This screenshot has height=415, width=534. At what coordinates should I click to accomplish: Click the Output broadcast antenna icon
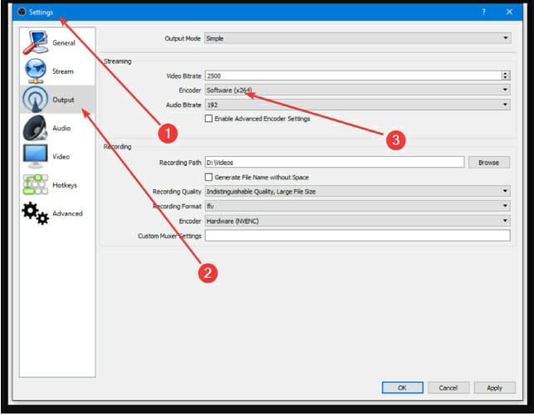point(35,100)
